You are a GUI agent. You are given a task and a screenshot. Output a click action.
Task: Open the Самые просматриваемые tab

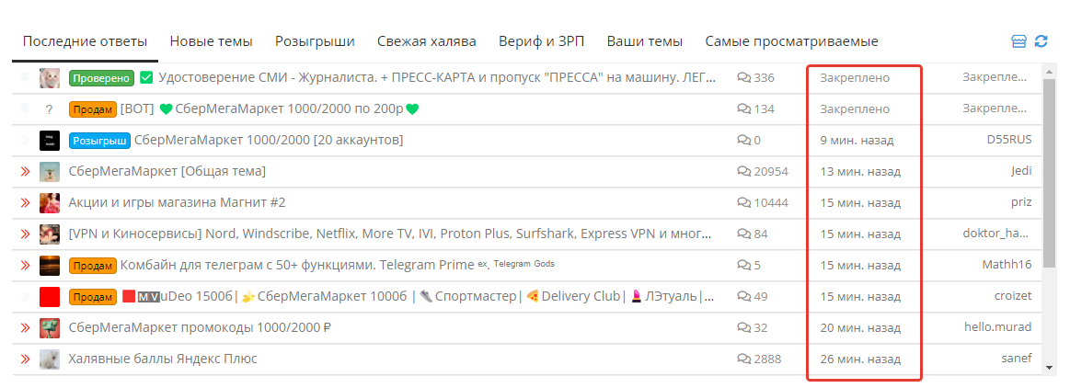point(791,41)
